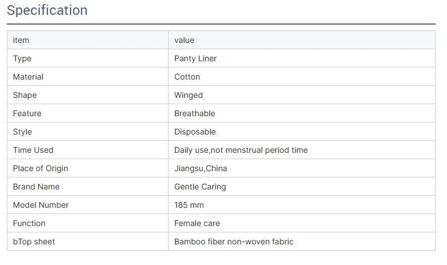Click the Material row label
The image size is (447, 265).
pyautogui.click(x=28, y=77)
